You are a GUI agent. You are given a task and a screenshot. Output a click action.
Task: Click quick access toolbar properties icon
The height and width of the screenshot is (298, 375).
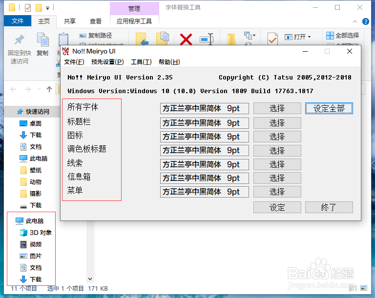pyautogui.click(x=28, y=8)
